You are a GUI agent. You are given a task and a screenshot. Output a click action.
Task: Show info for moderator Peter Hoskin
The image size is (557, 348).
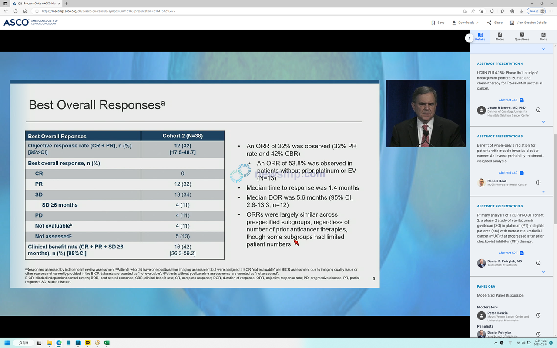[x=538, y=315]
